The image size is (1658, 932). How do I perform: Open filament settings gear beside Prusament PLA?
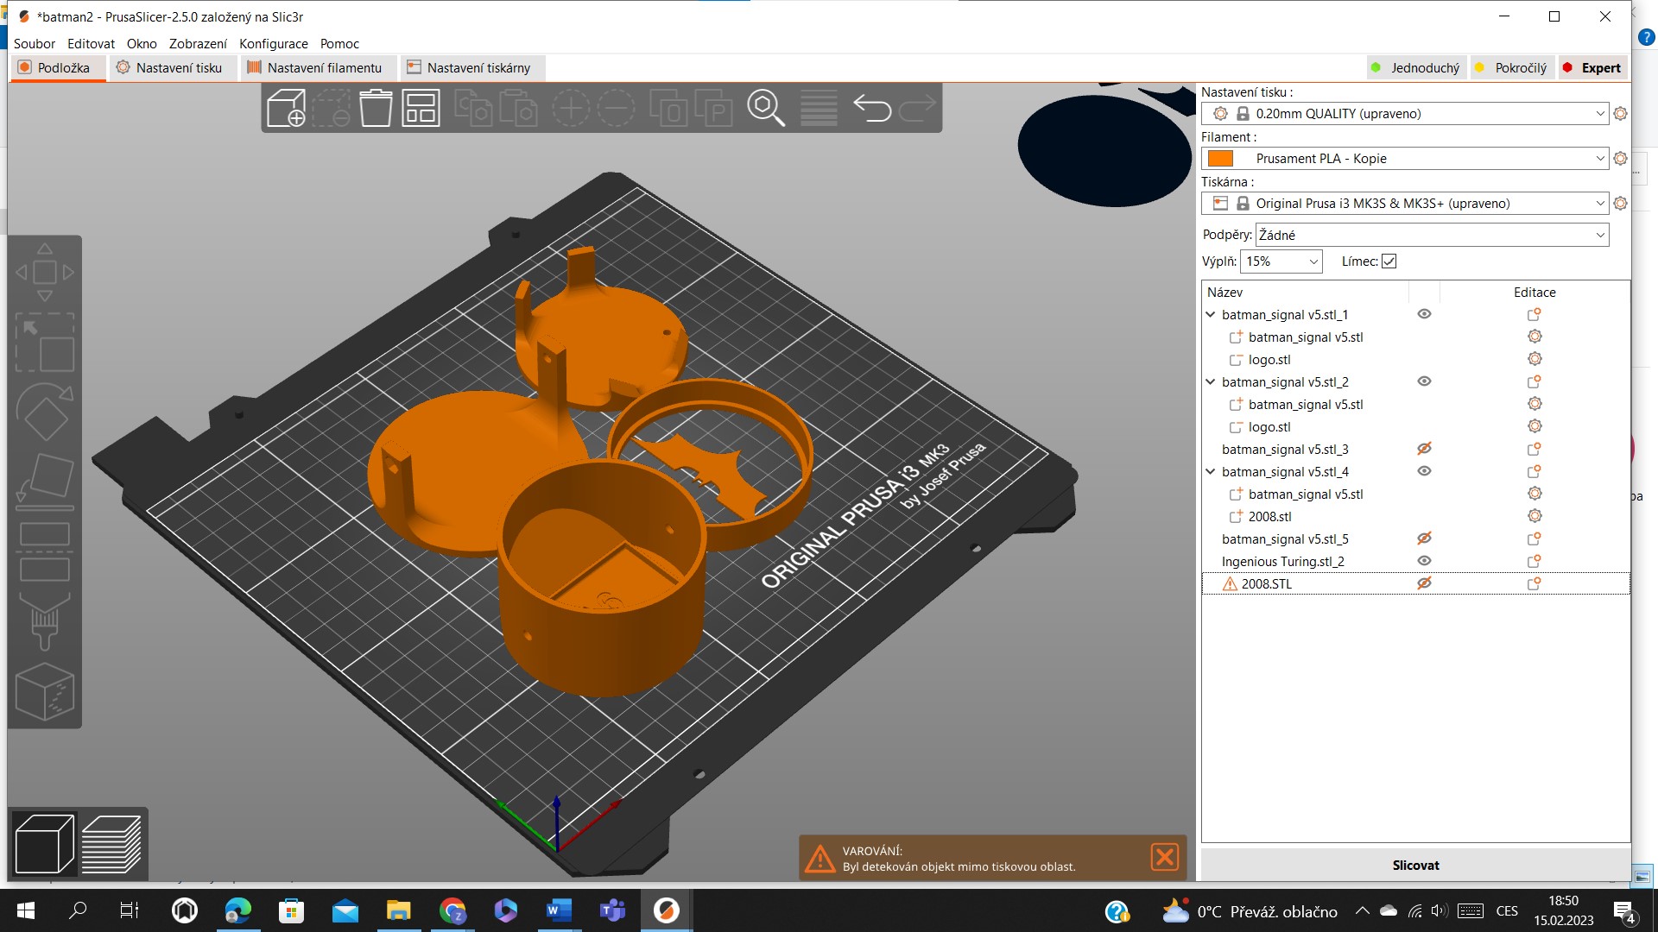click(1620, 159)
